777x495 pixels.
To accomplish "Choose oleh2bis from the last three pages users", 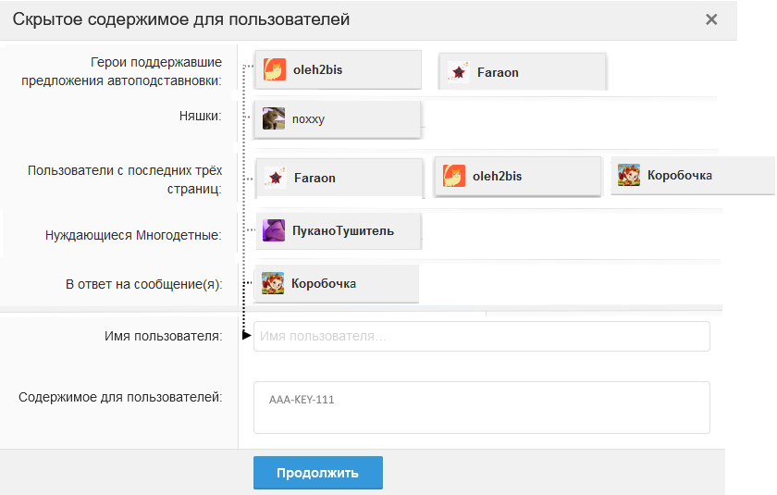I will pos(518,177).
